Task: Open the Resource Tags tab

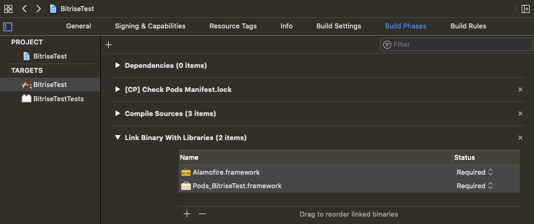Action: [233, 26]
